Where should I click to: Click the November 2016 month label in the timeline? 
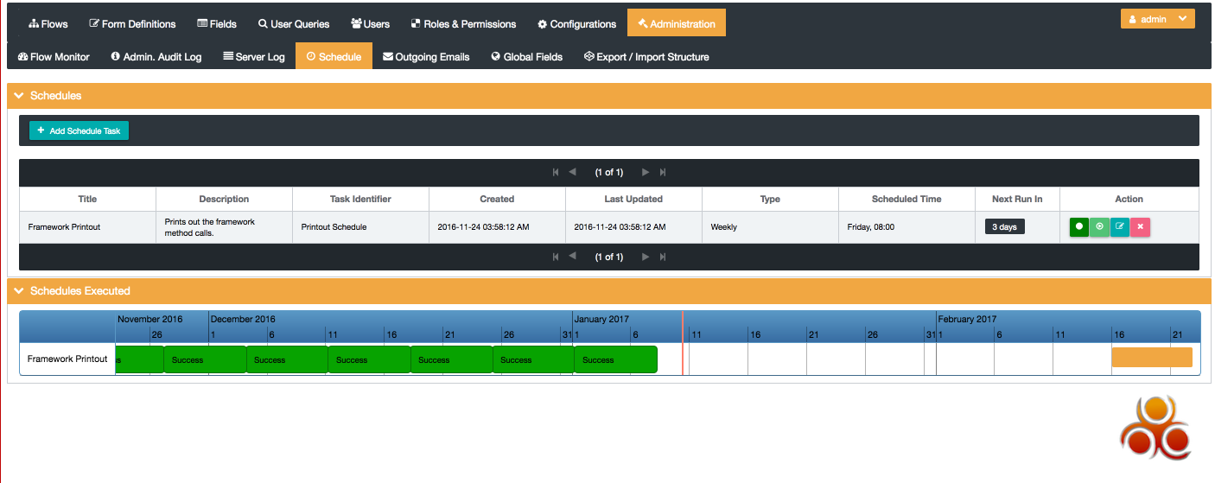coord(150,319)
